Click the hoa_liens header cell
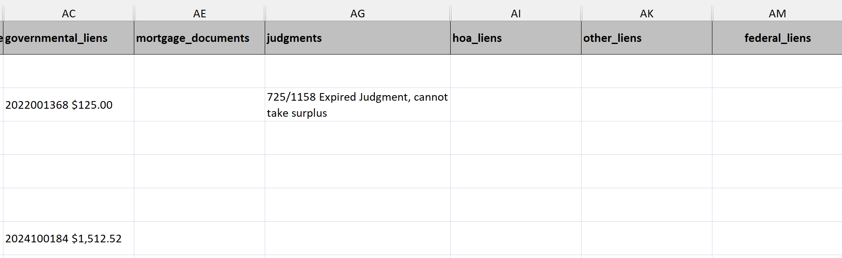The height and width of the screenshot is (258, 842). point(515,38)
